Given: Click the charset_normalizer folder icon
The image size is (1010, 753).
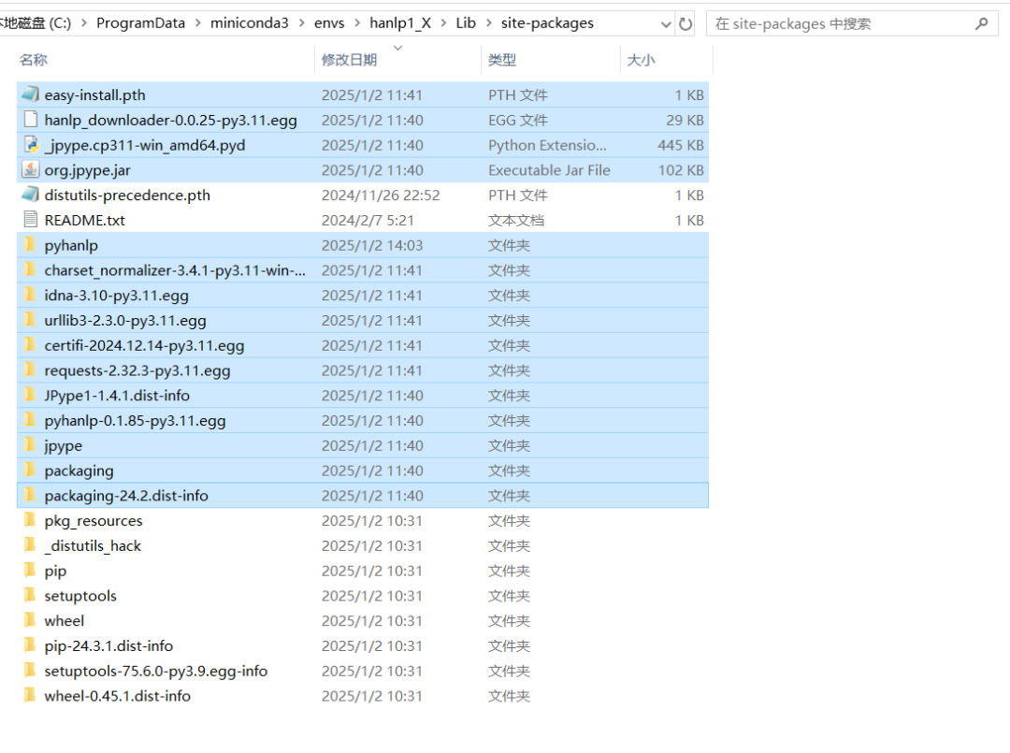Looking at the screenshot, I should coord(30,270).
